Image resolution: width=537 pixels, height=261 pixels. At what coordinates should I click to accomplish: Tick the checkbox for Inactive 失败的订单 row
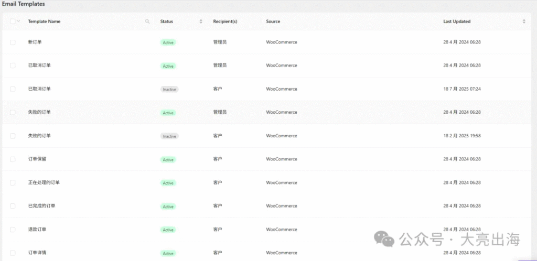[x=13, y=136]
